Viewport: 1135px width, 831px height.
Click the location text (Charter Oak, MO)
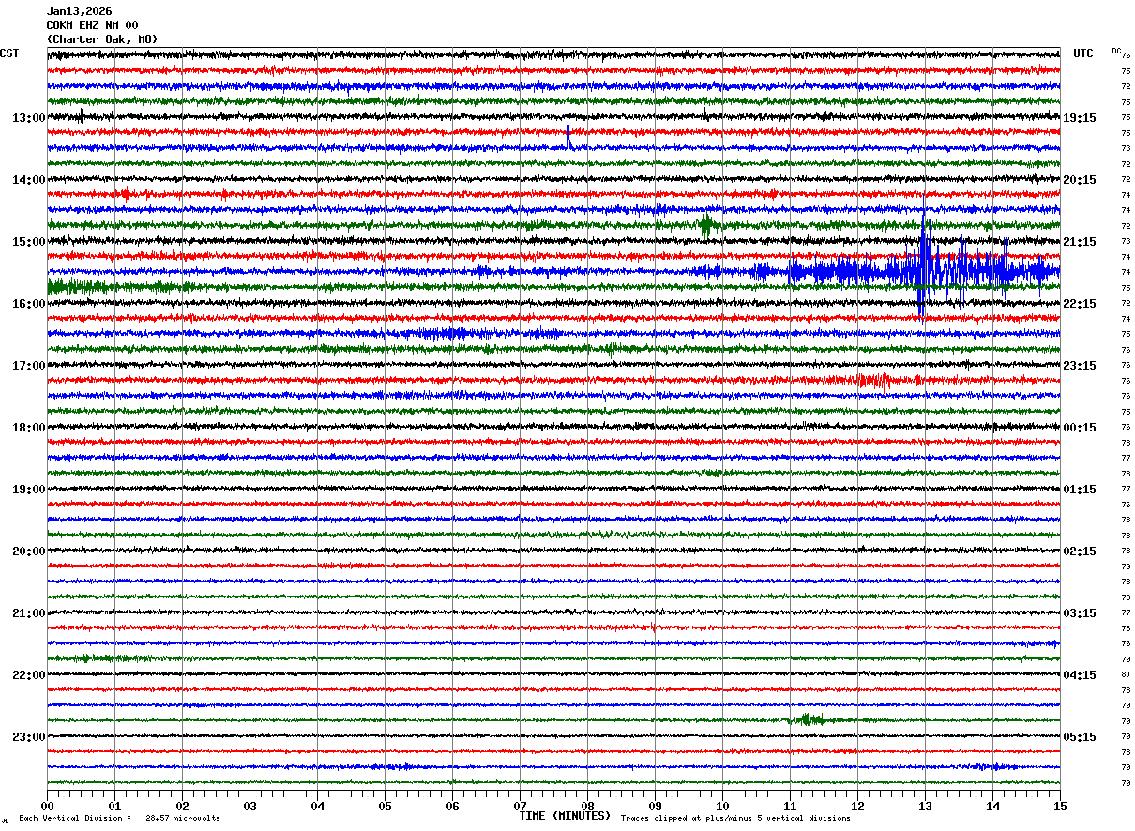click(102, 39)
